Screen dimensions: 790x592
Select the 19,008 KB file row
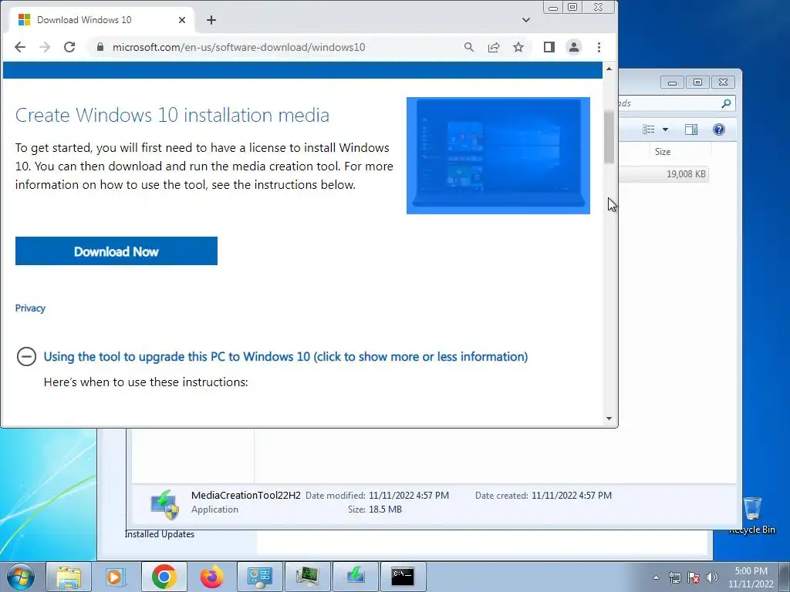tap(663, 174)
